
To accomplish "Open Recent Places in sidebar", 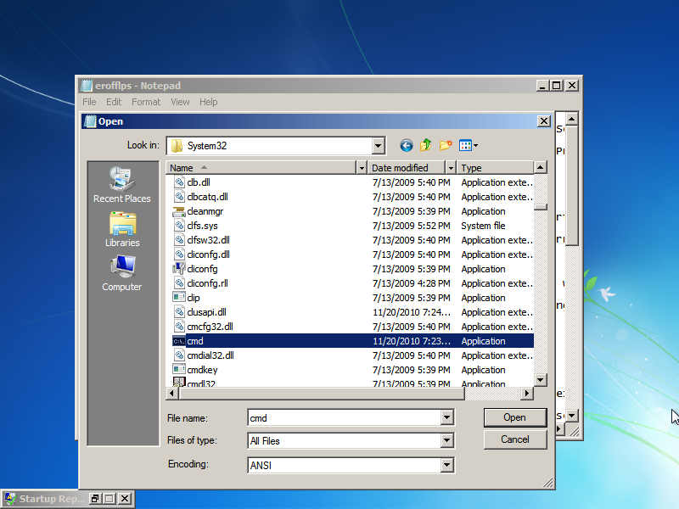I will [x=122, y=185].
